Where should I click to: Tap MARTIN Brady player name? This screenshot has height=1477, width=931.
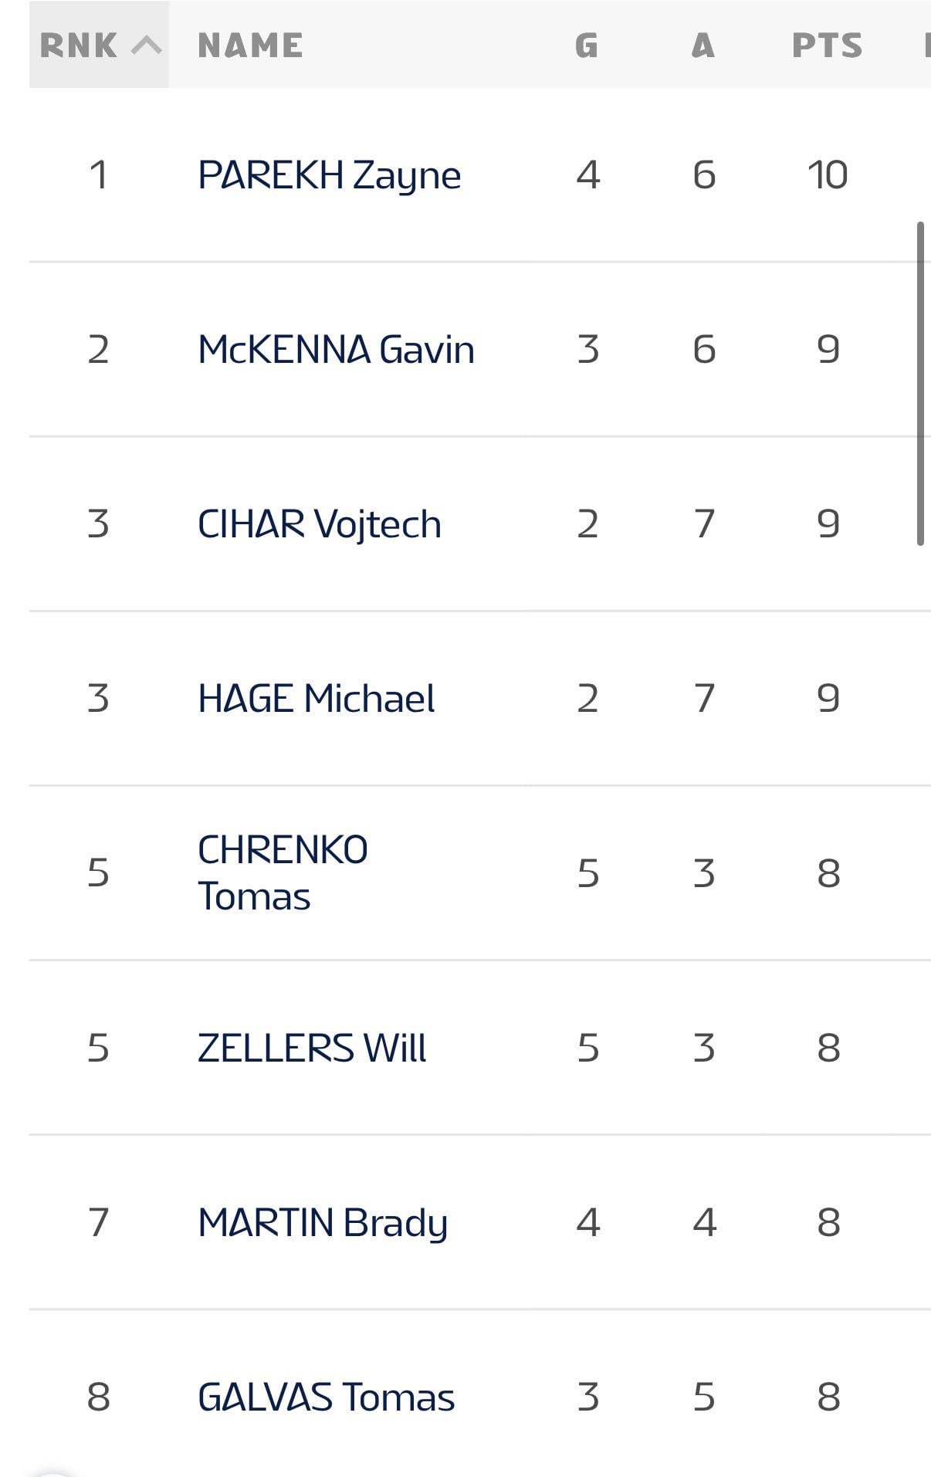[x=322, y=1223]
